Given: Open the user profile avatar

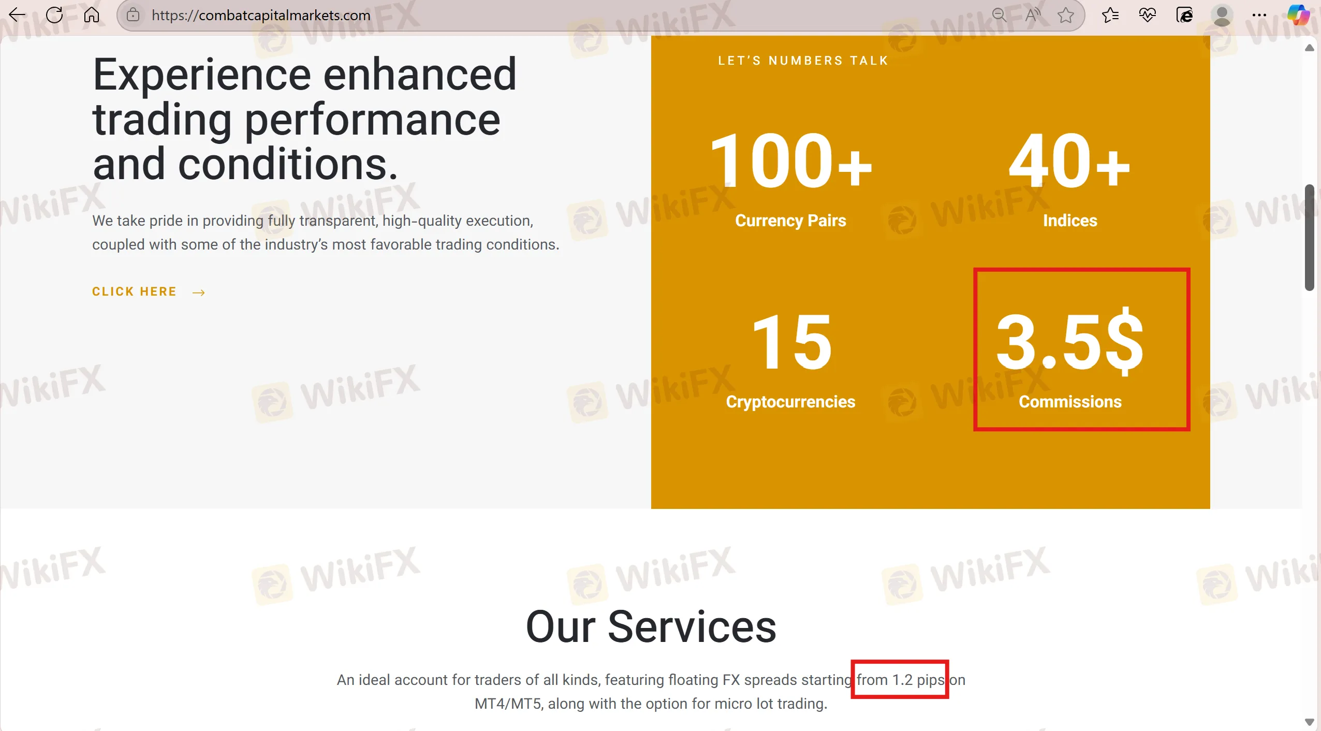Looking at the screenshot, I should (1222, 15).
